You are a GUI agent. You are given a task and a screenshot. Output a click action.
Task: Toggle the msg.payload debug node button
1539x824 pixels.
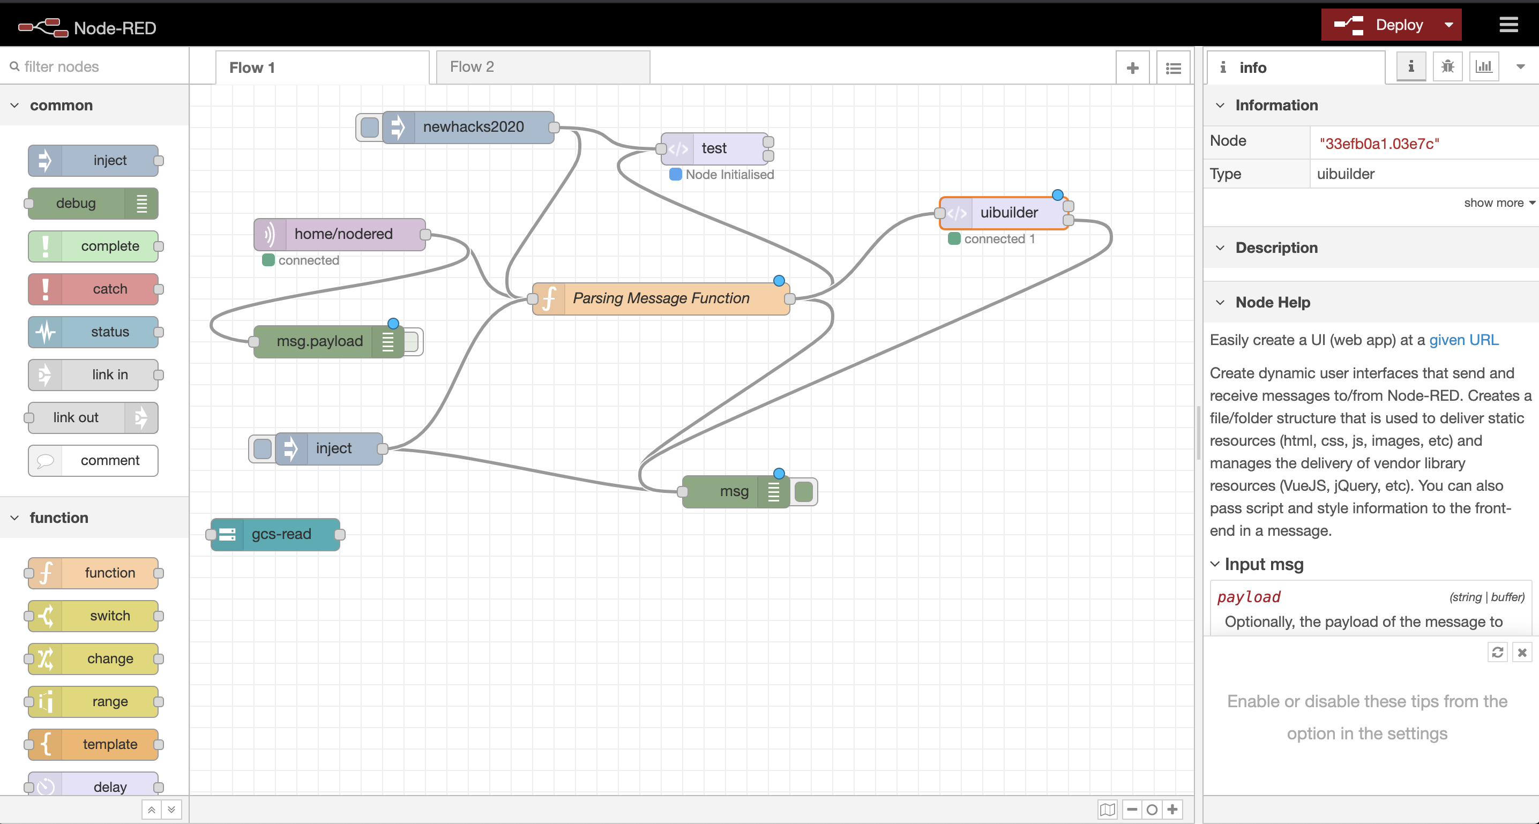click(x=412, y=342)
